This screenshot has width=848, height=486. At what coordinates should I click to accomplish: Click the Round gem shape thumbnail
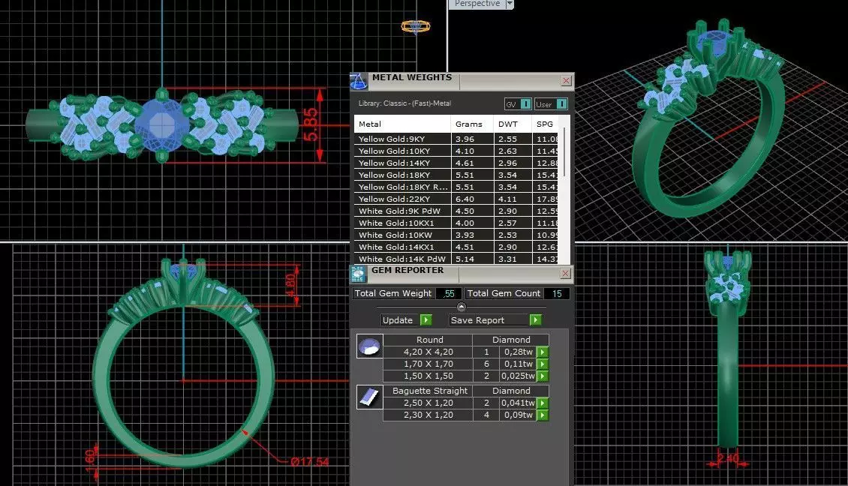tap(370, 346)
